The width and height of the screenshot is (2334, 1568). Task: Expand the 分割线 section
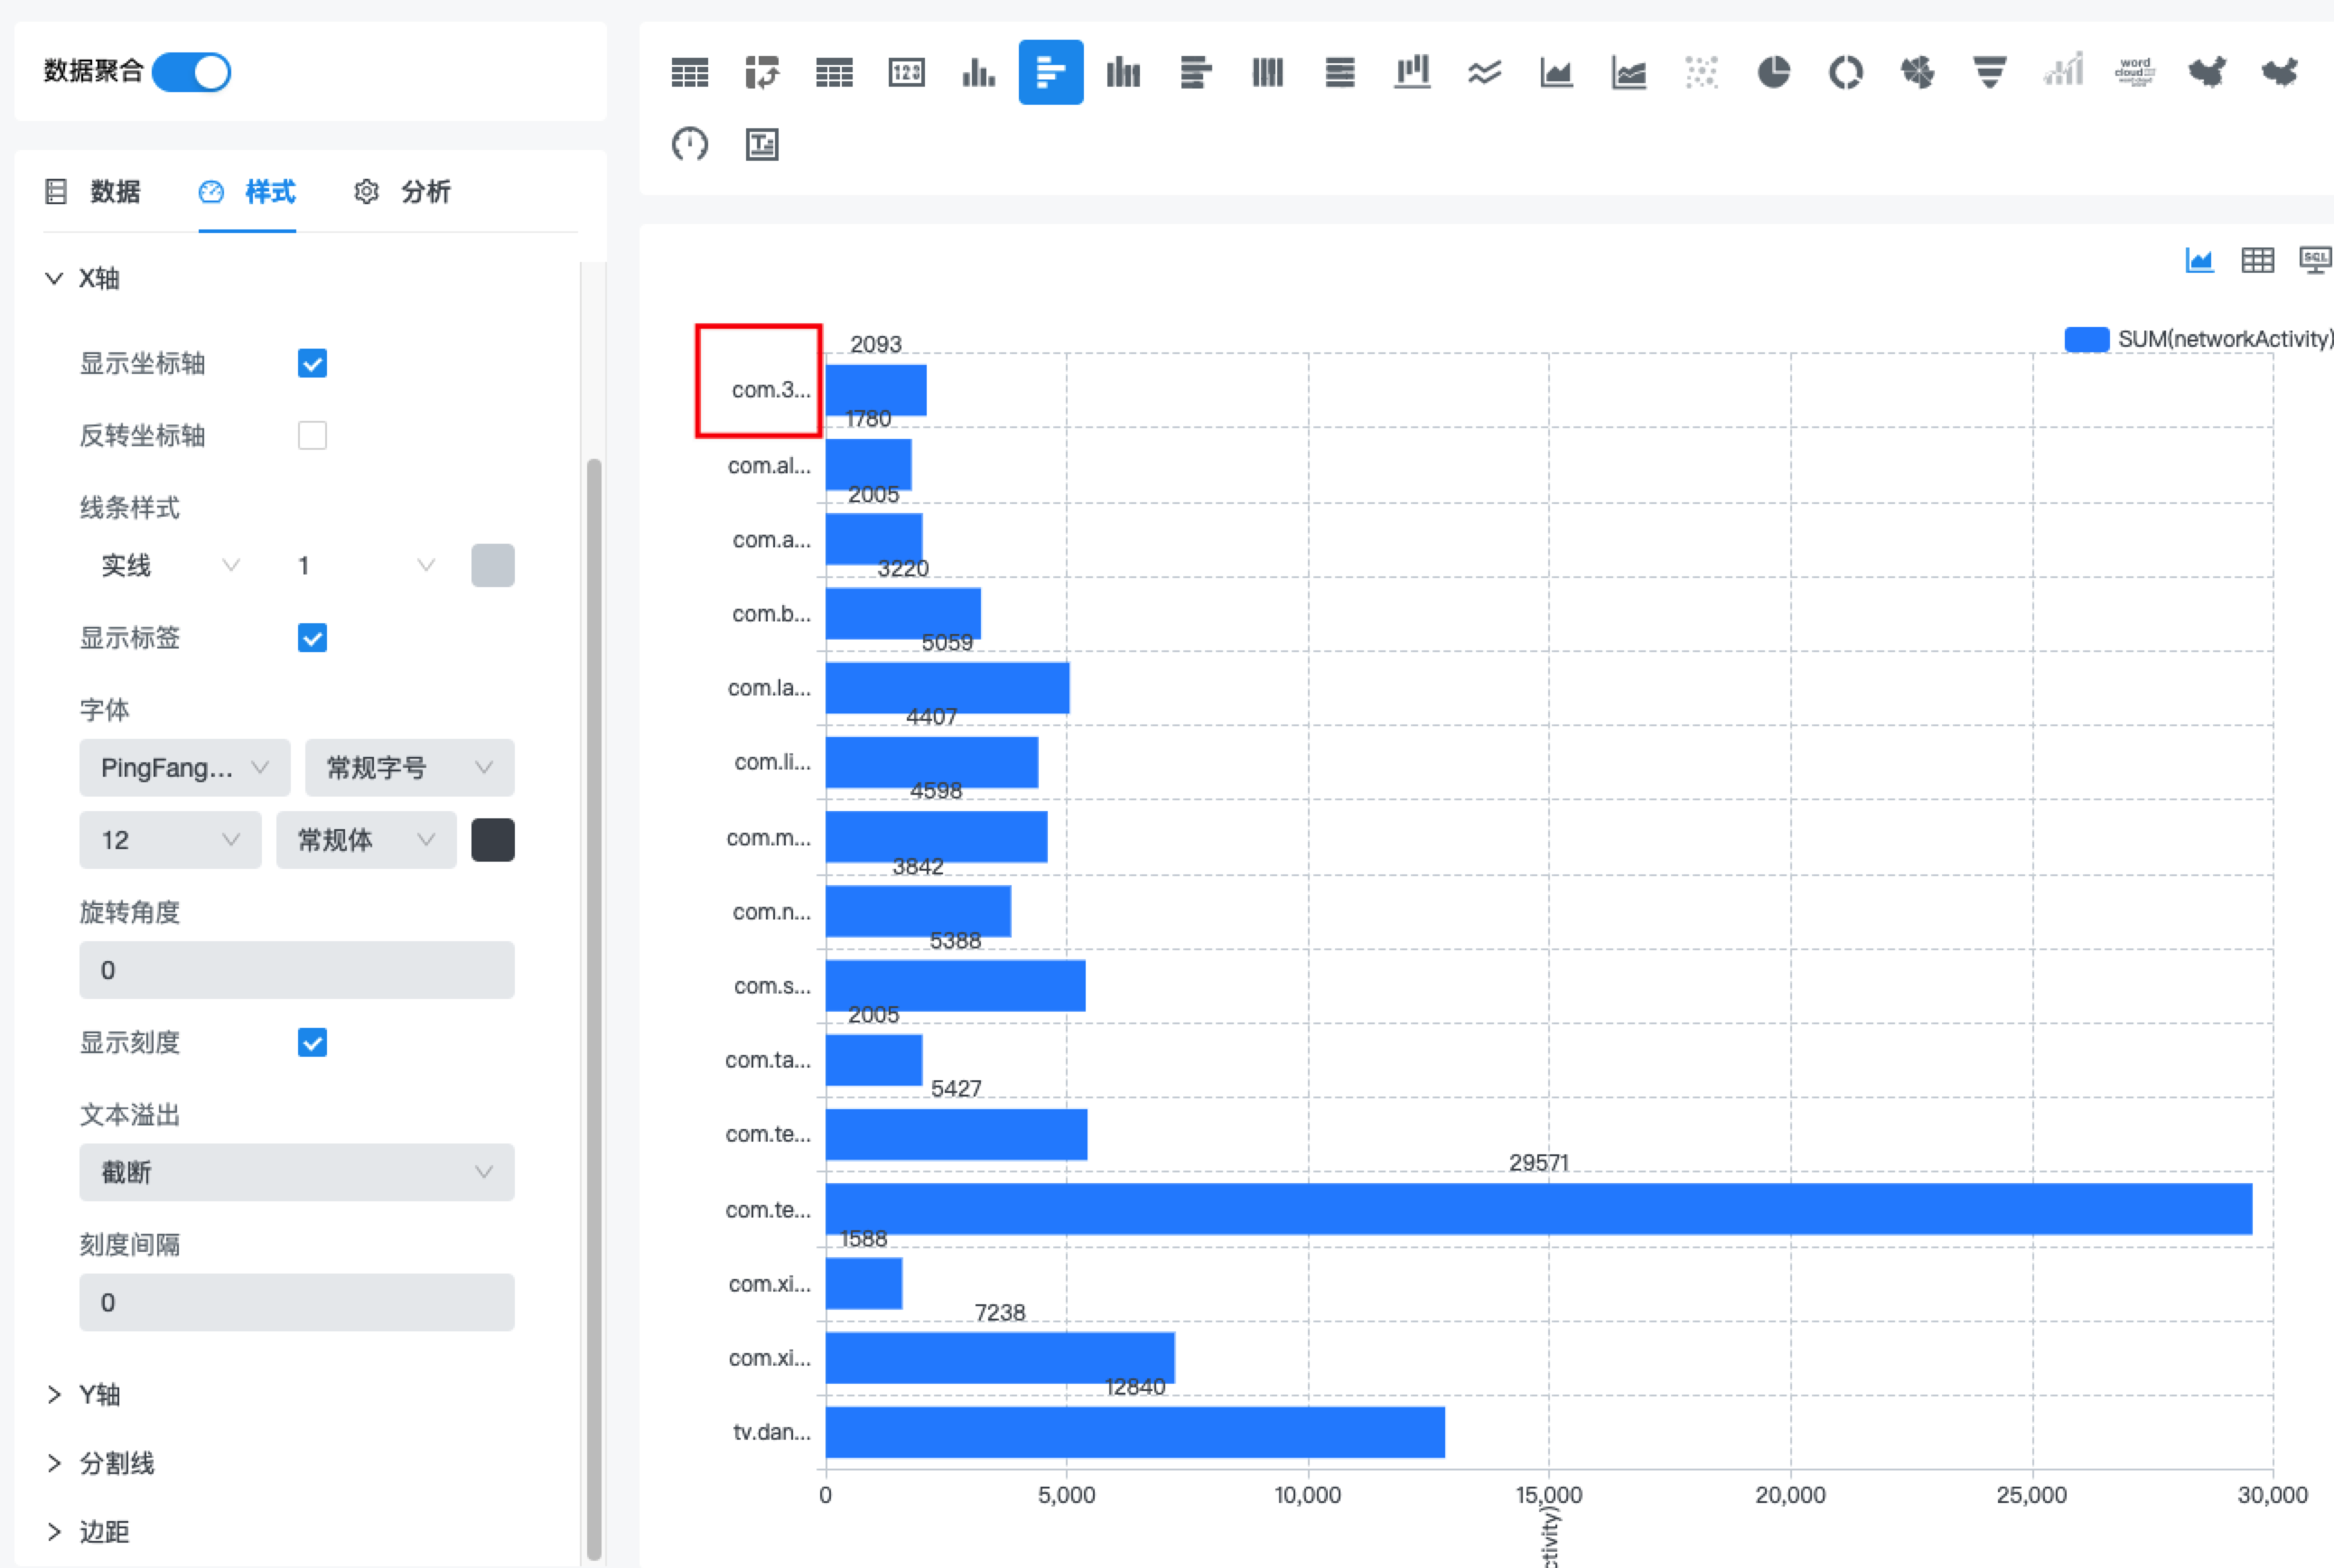tap(115, 1463)
